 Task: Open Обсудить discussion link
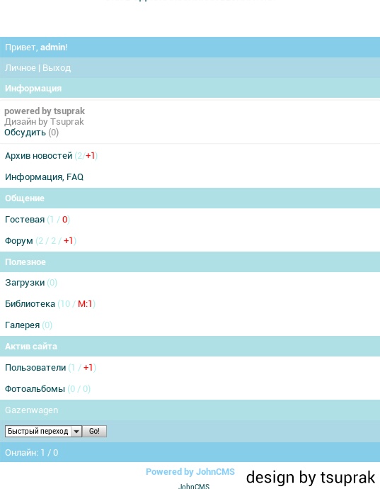25,133
